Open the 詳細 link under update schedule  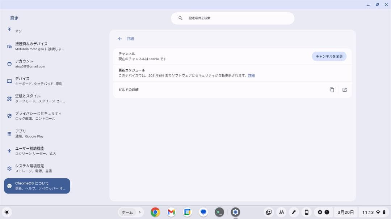(x=251, y=75)
